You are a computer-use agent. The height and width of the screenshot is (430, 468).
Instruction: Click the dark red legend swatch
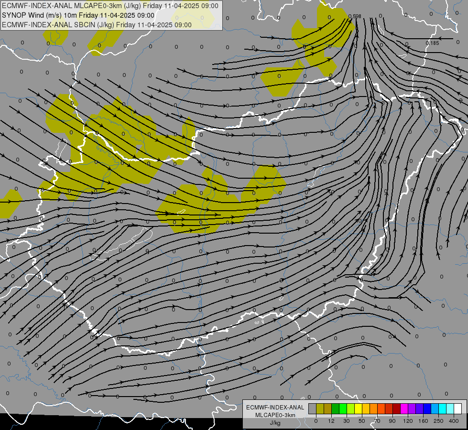pos(397,408)
